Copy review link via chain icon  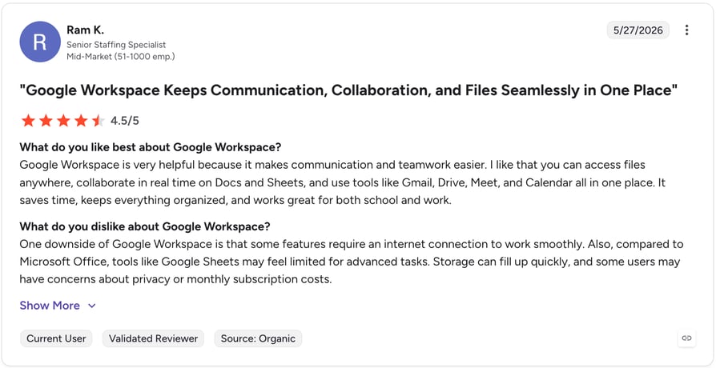tap(686, 338)
